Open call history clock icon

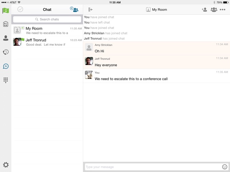click(x=6, y=52)
